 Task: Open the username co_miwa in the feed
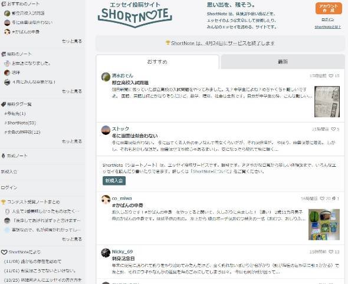[122, 198]
